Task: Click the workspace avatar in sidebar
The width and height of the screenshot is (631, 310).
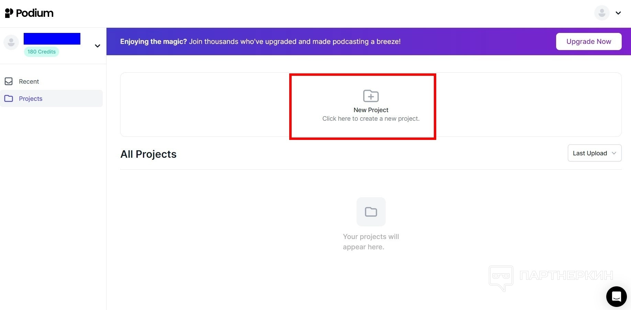Action: pyautogui.click(x=11, y=43)
